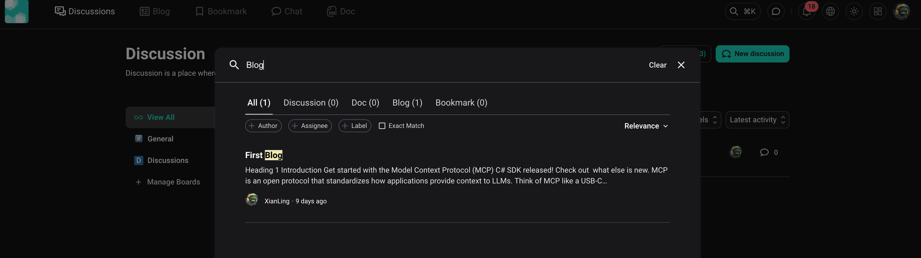
Task: Open the apps grid icon
Action: click(877, 12)
